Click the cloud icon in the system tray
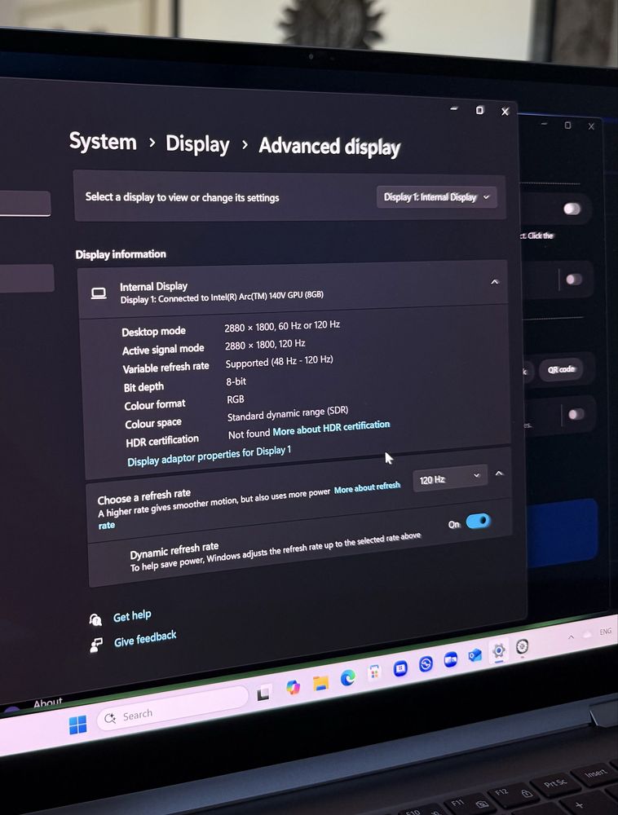Image resolution: width=618 pixels, height=815 pixels. pos(587,634)
